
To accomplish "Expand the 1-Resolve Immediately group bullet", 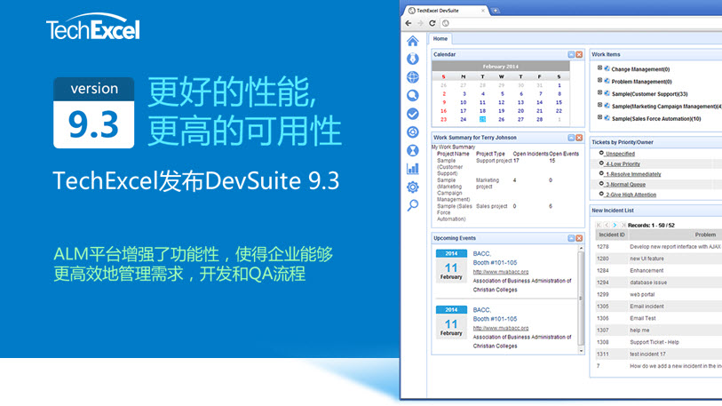I will pyautogui.click(x=601, y=173).
